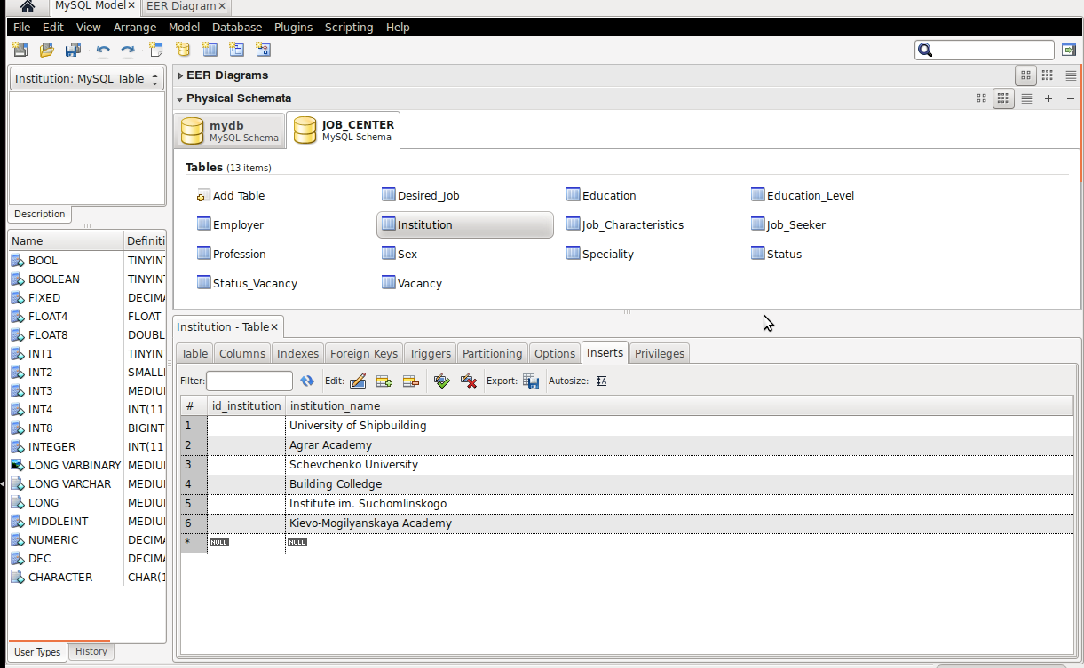Click the delete selected rows icon
The height and width of the screenshot is (668, 1084).
[411, 381]
